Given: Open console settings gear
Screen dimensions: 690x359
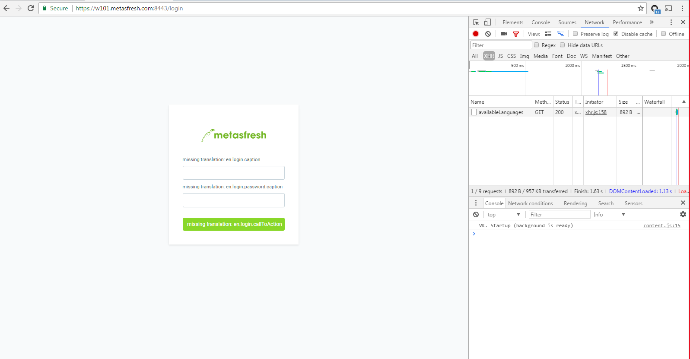Looking at the screenshot, I should 683,214.
